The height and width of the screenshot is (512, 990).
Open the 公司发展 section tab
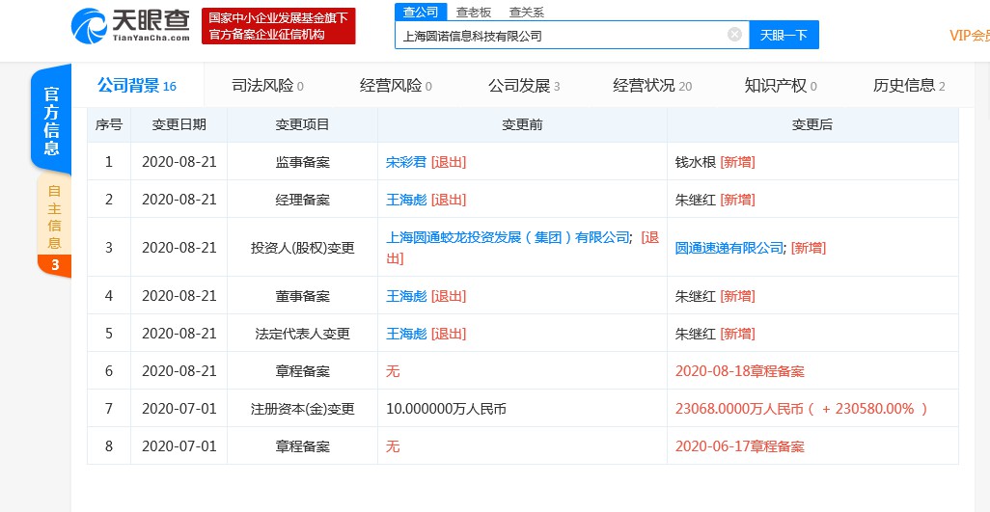(524, 86)
